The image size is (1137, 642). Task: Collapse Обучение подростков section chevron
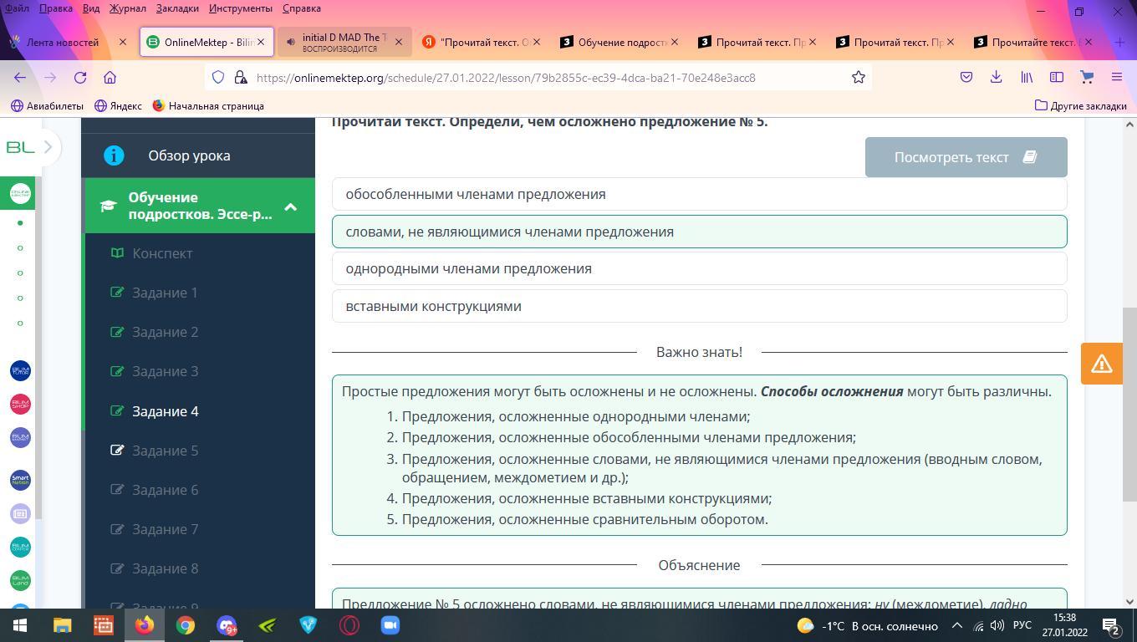290,206
